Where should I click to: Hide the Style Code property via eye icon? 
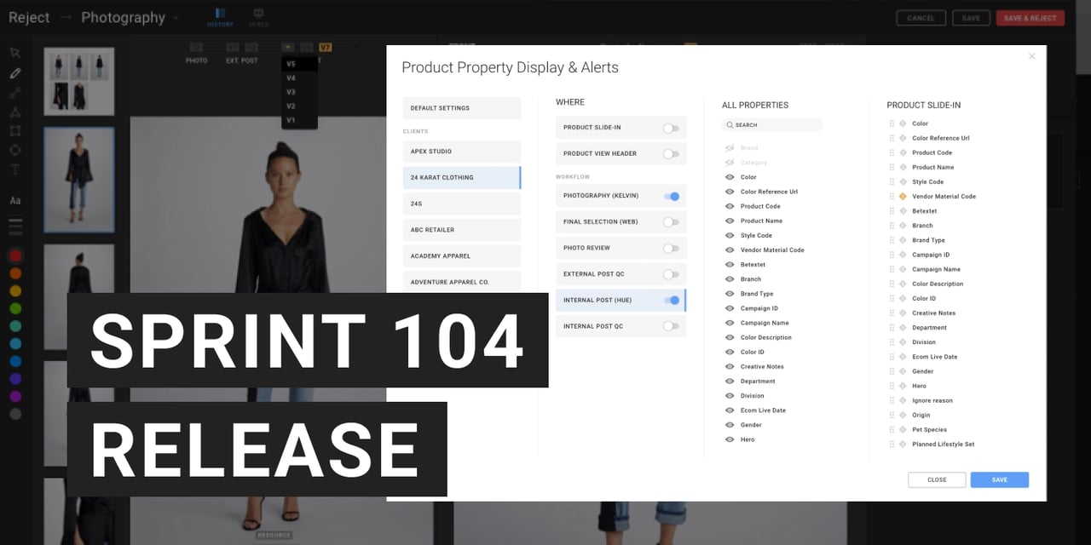point(730,236)
